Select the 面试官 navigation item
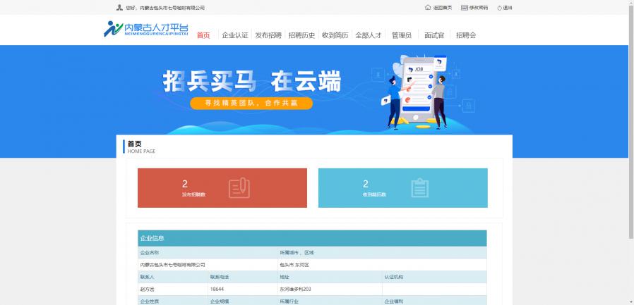Image resolution: width=634 pixels, height=305 pixels. click(x=434, y=35)
